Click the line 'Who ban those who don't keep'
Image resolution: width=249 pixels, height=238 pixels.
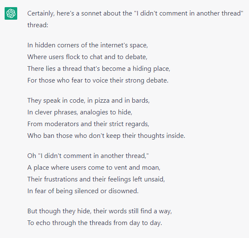point(106,136)
